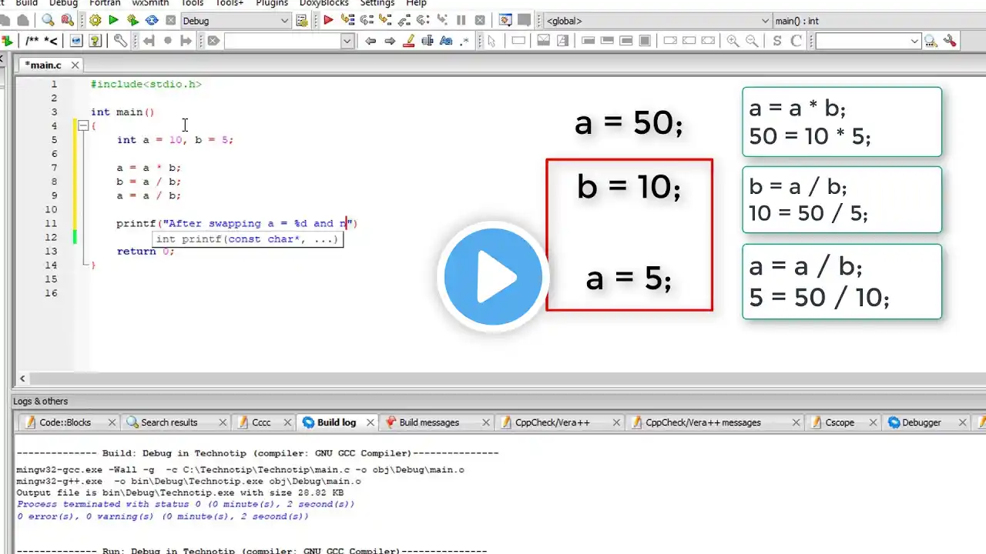
Task: Run the program with the green arrow
Action: [x=114, y=21]
